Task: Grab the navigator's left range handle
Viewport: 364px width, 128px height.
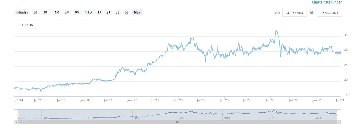Action: 18,115
